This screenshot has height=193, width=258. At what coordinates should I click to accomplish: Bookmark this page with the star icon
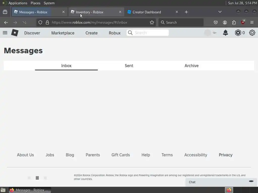point(152,22)
